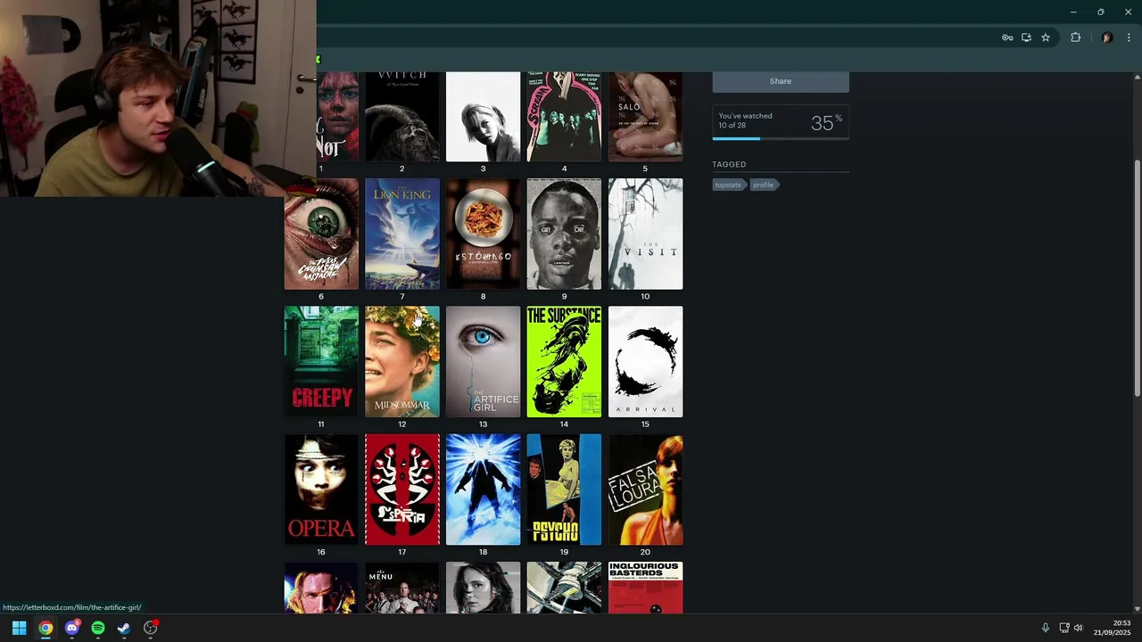Click rank number 9 under Get Out
1142x642 pixels.
(x=564, y=296)
